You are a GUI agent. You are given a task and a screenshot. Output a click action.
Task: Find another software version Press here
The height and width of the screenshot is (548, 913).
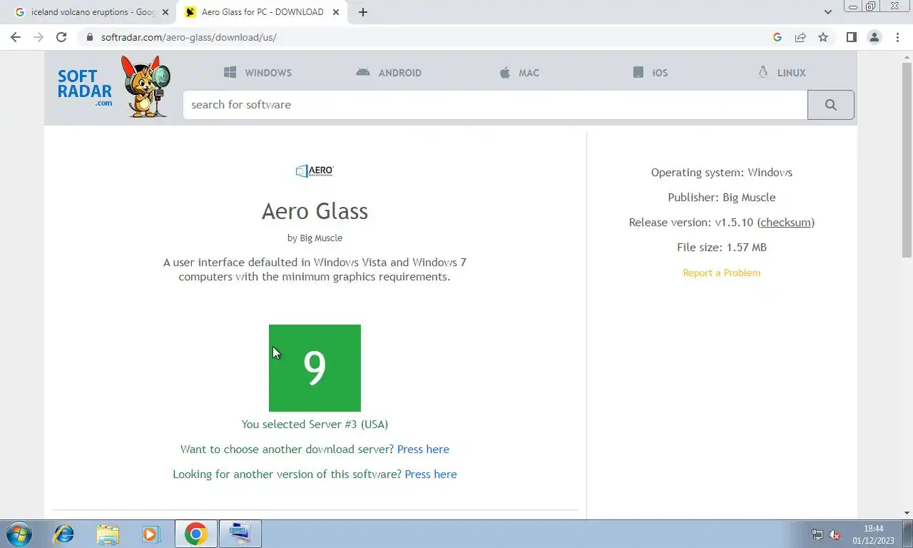pos(431,475)
